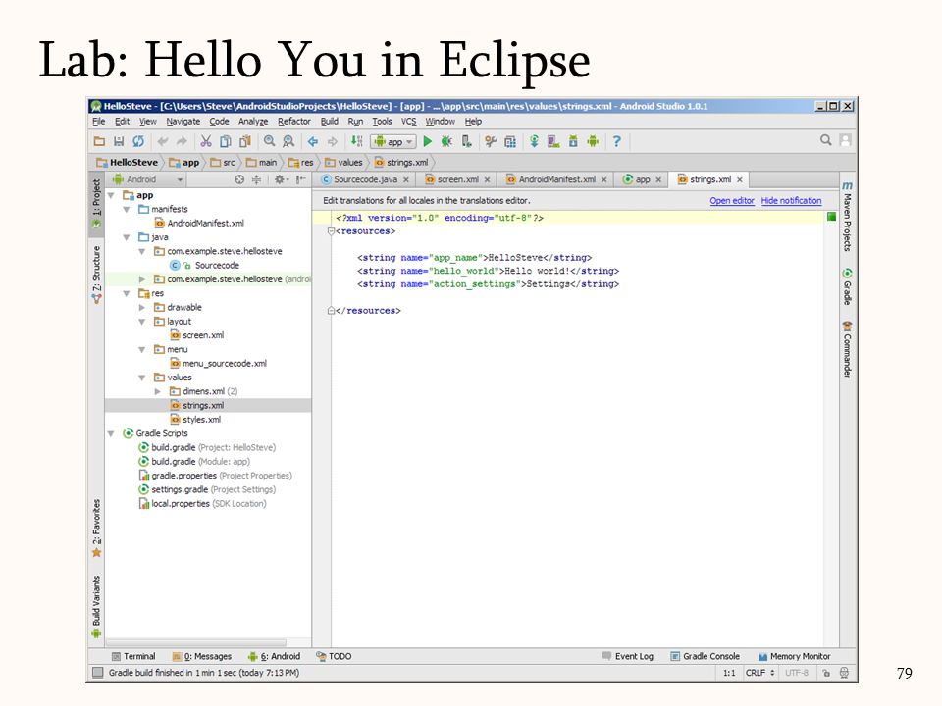Toggle the Maven Projects side panel
This screenshot has width=942, height=706.
(847, 216)
